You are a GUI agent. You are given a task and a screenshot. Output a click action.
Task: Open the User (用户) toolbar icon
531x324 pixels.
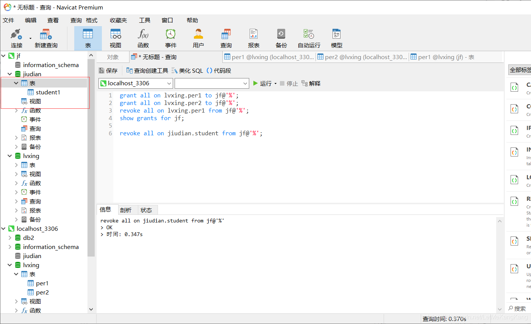(198, 38)
